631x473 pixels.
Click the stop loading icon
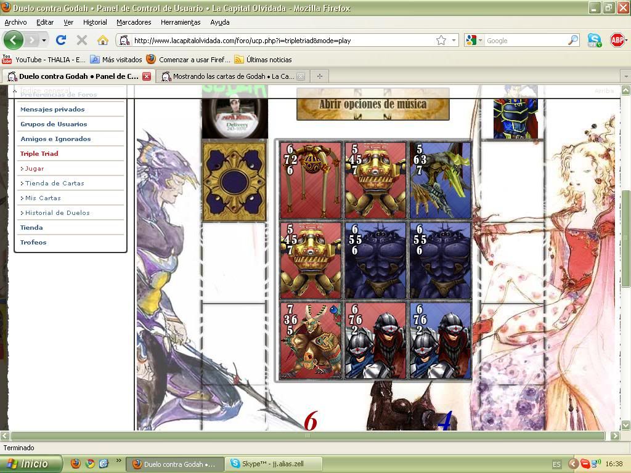coord(82,40)
